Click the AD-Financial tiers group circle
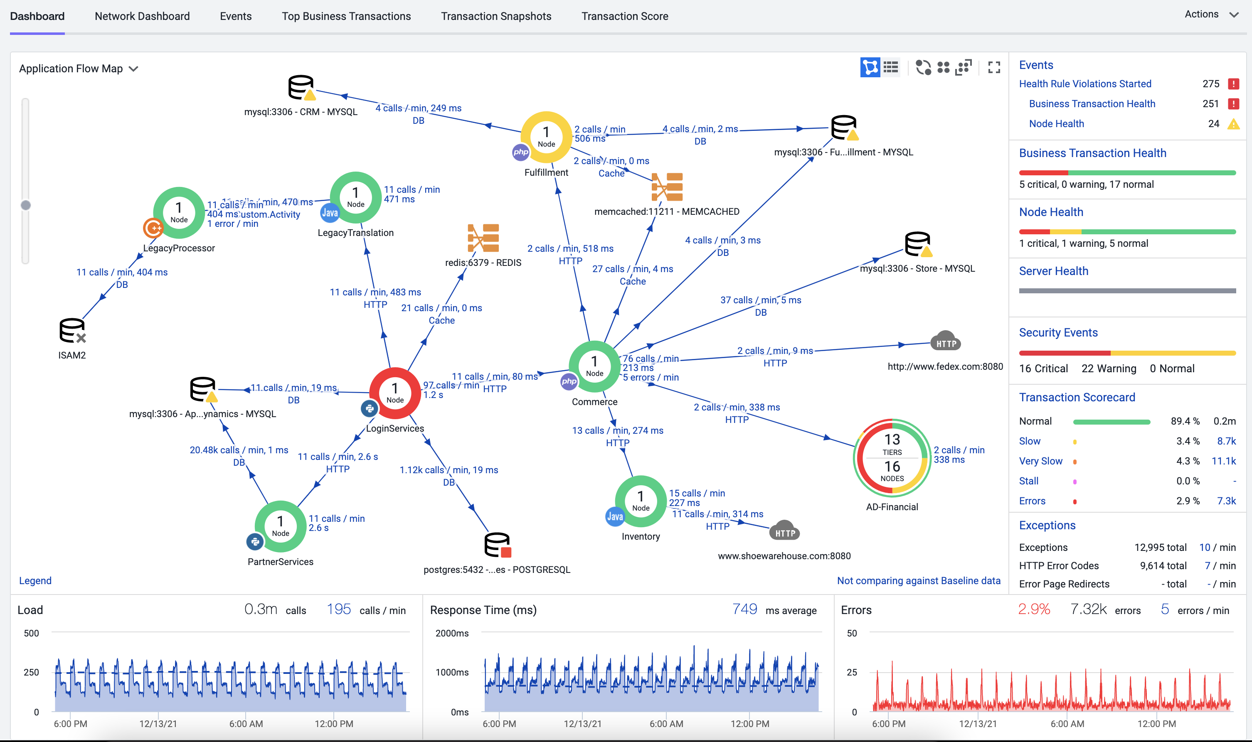 [x=892, y=458]
